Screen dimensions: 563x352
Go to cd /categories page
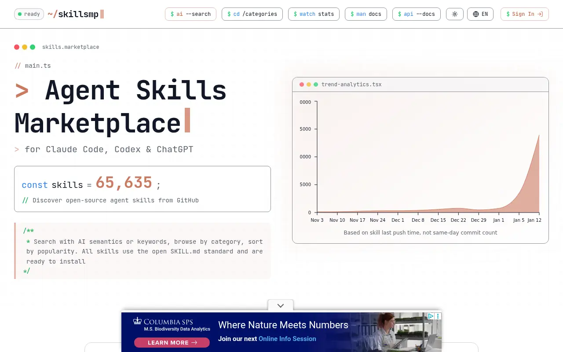coord(252,14)
